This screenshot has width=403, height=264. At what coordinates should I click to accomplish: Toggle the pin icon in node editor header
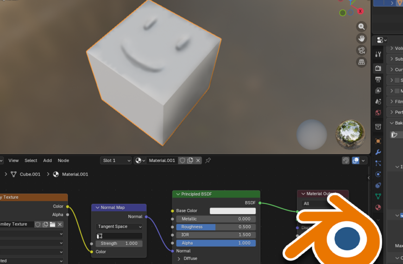[208, 160]
